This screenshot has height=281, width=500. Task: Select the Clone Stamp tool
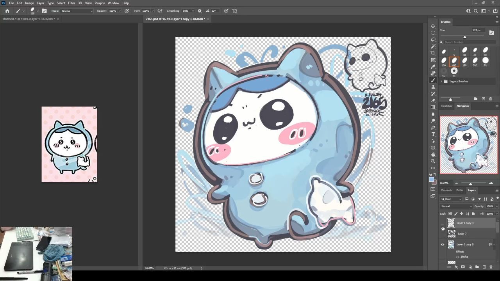tap(433, 87)
